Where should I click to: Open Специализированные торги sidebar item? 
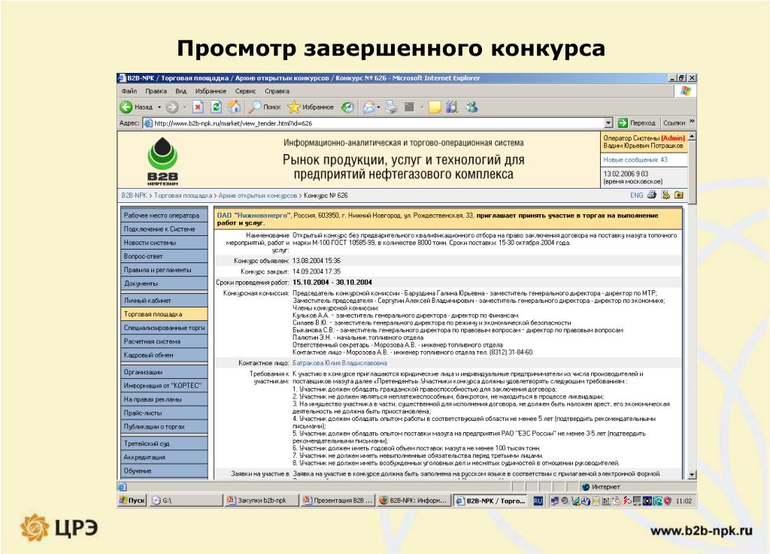tap(164, 328)
